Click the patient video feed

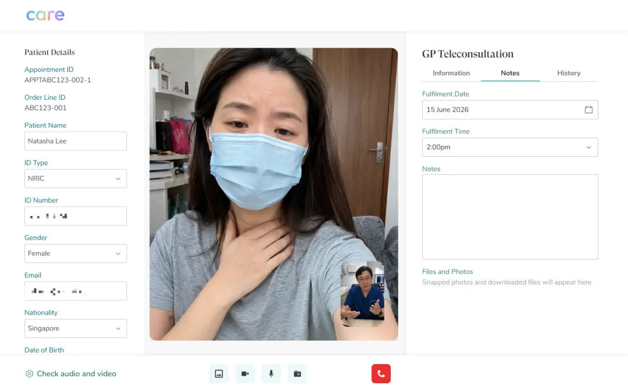pos(273,194)
